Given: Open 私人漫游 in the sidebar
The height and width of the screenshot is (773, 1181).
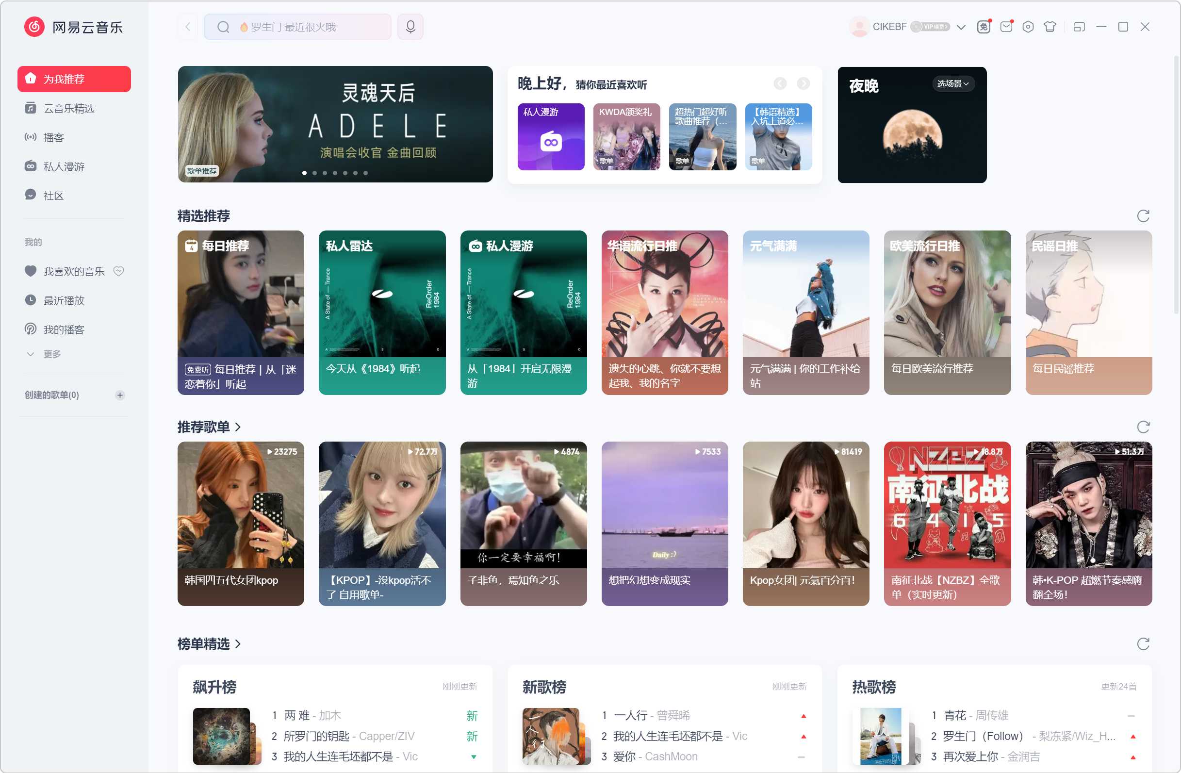Looking at the screenshot, I should tap(74, 166).
